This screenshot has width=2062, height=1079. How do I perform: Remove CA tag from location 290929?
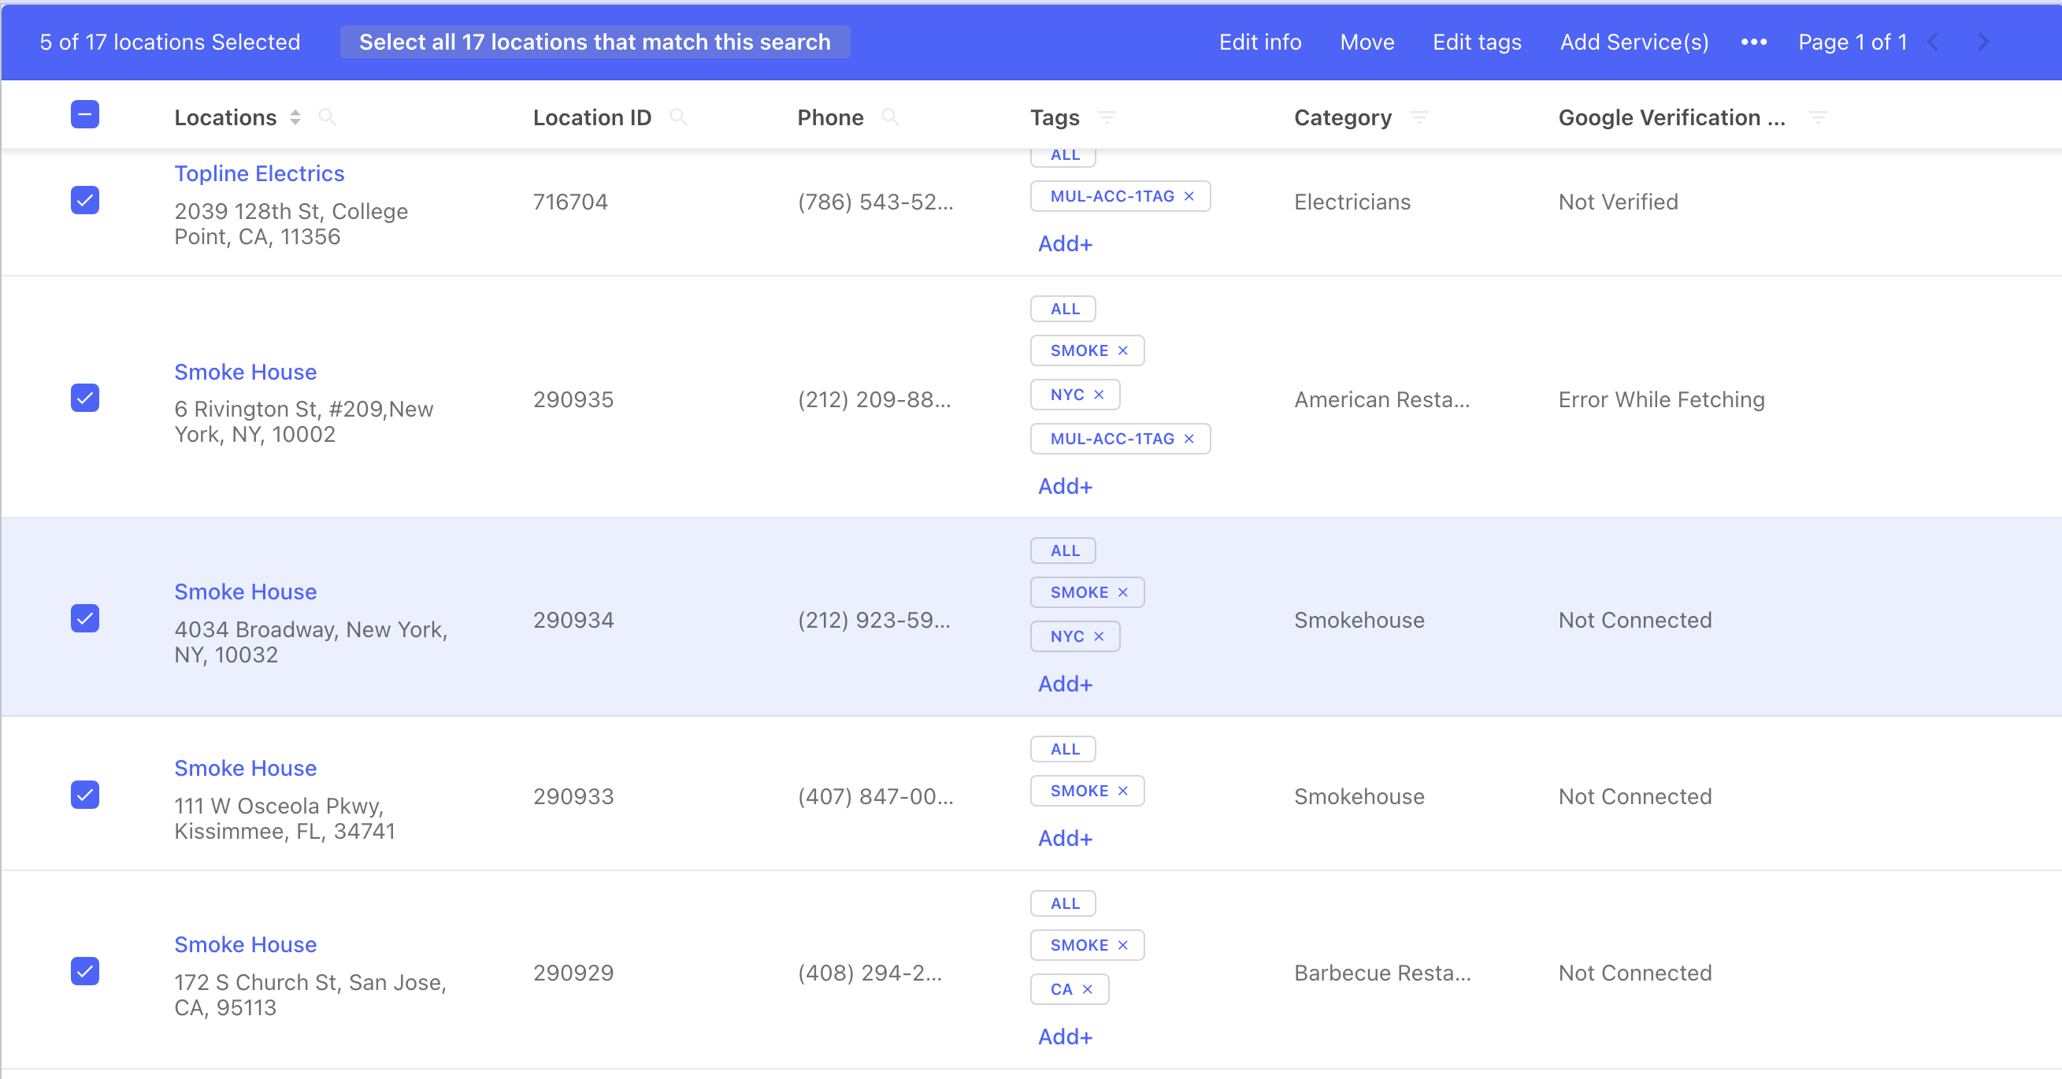coord(1087,989)
